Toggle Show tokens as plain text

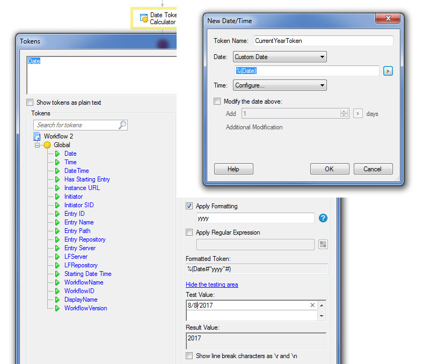pyautogui.click(x=30, y=103)
